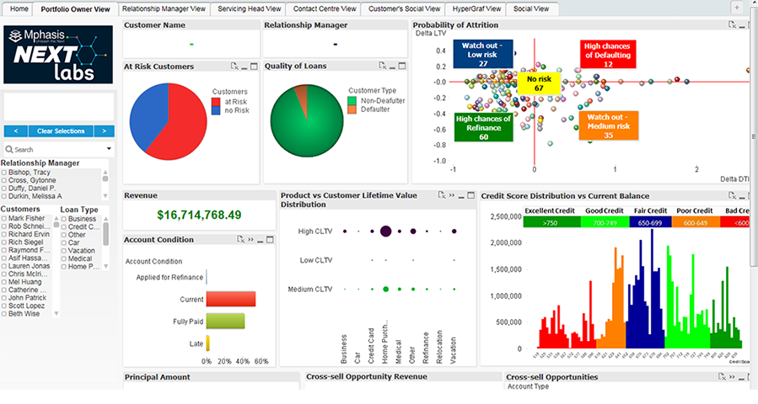Click fast change arrows on Account Condition panel
The width and height of the screenshot is (758, 404).
pyautogui.click(x=250, y=239)
